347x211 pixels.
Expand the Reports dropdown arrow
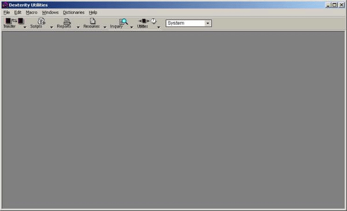pos(78,27)
